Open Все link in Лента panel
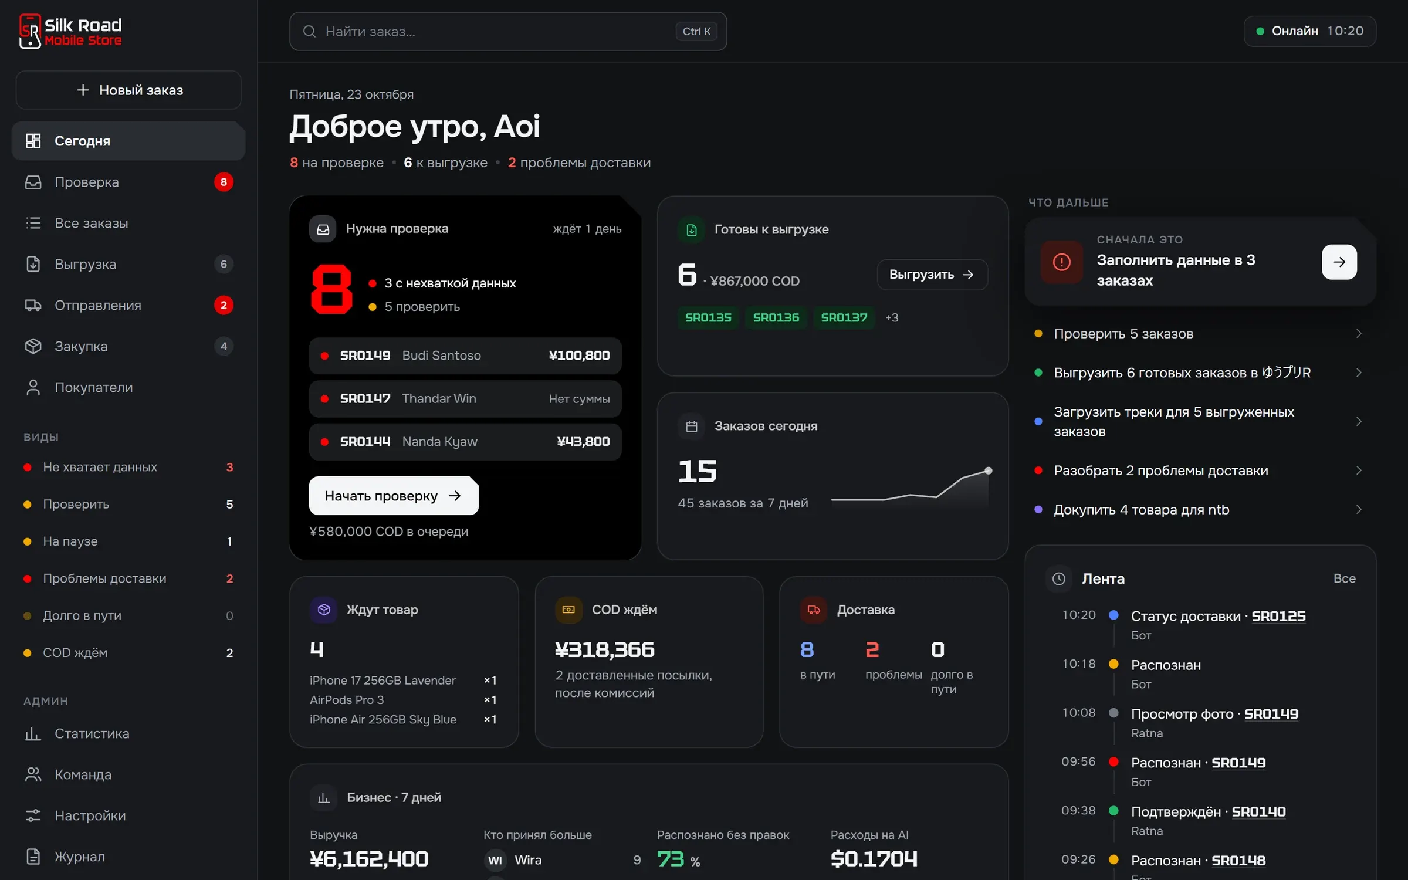Viewport: 1408px width, 880px height. click(x=1344, y=578)
